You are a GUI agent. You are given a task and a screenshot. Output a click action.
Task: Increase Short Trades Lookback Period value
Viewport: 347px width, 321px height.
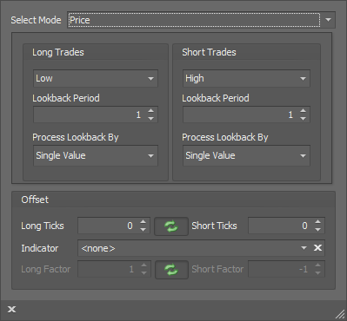pyautogui.click(x=303, y=111)
